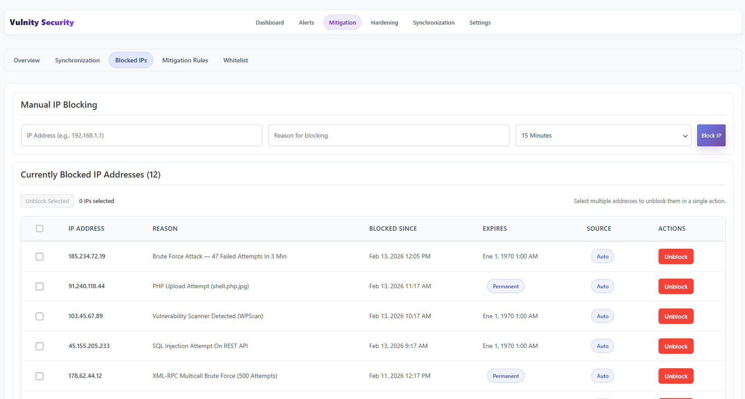The image size is (745, 399).
Task: Select the Blocked IPs sub-tab
Action: [131, 60]
